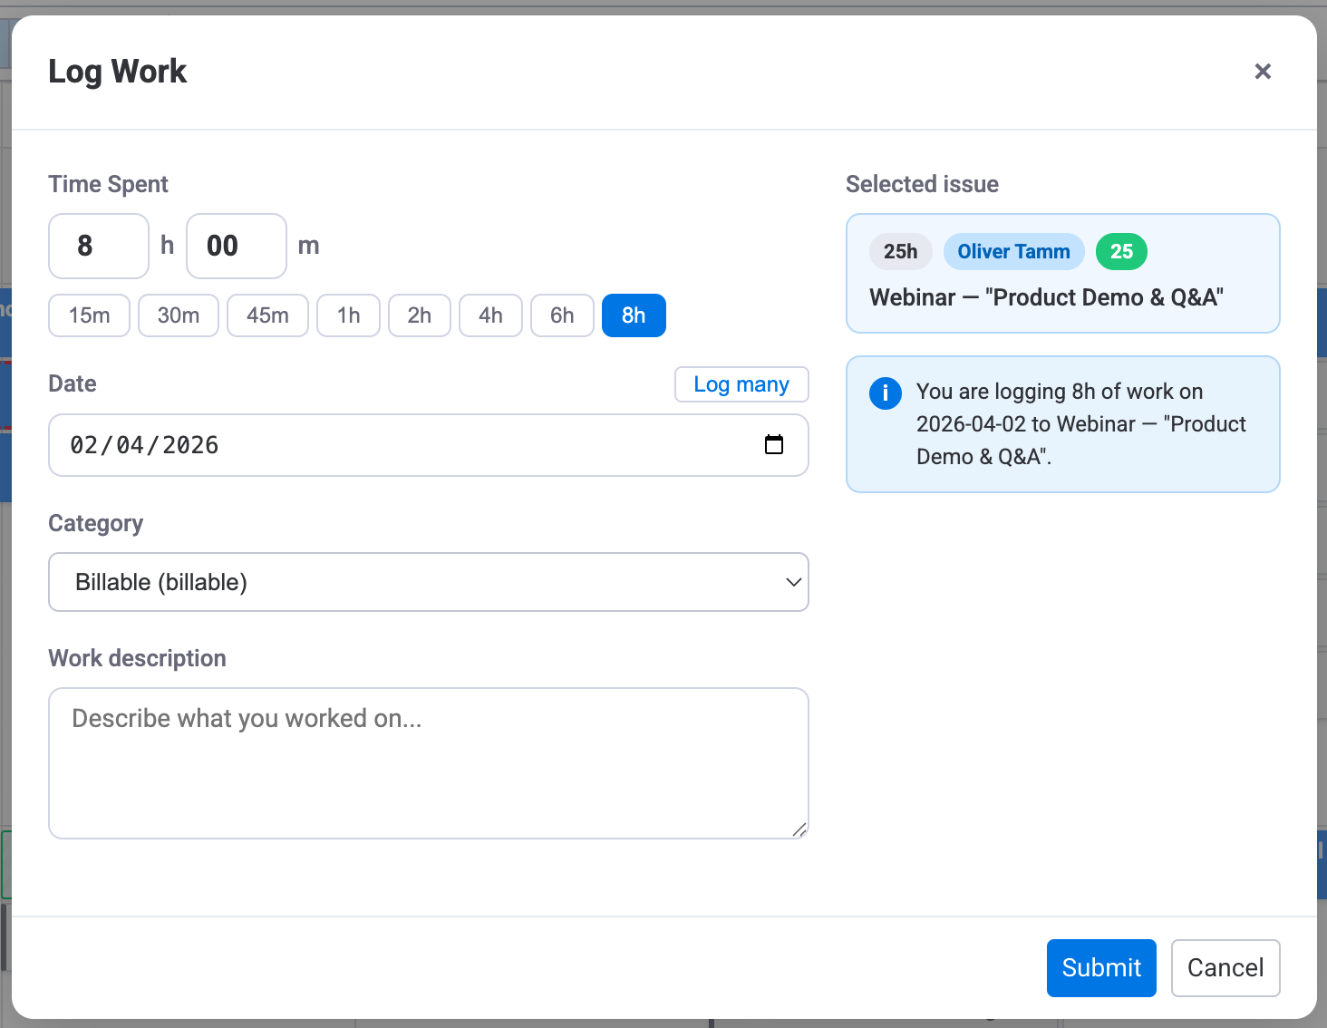Submit the logged work
This screenshot has width=1327, height=1028.
pyautogui.click(x=1101, y=968)
